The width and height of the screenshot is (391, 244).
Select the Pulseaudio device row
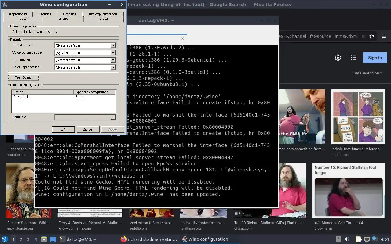(x=64, y=97)
